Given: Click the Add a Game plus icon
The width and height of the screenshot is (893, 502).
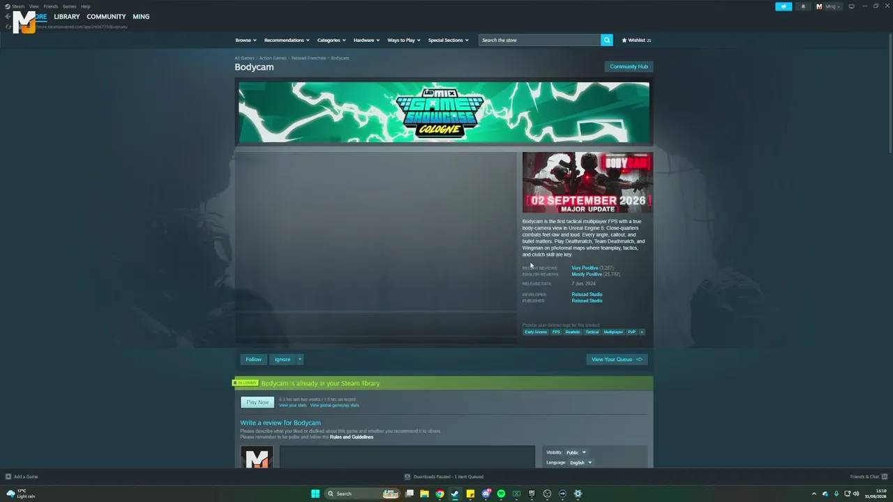Looking at the screenshot, I should (8, 477).
